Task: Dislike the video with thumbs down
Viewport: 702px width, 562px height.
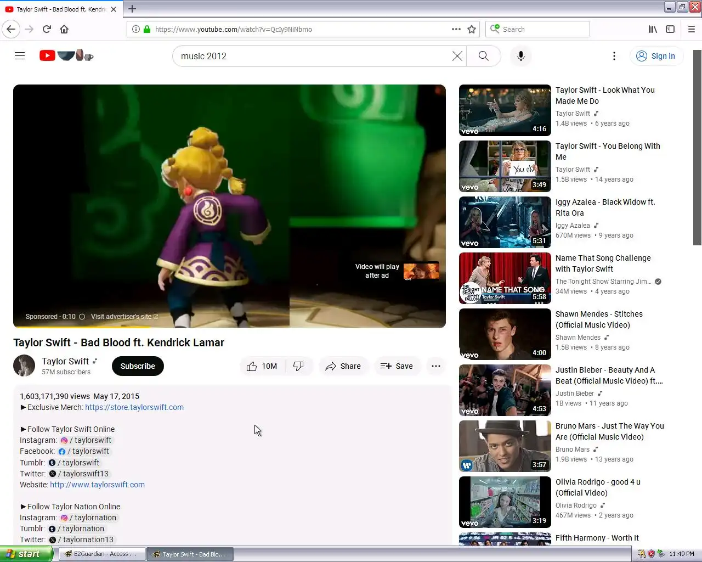Action: coord(299,366)
